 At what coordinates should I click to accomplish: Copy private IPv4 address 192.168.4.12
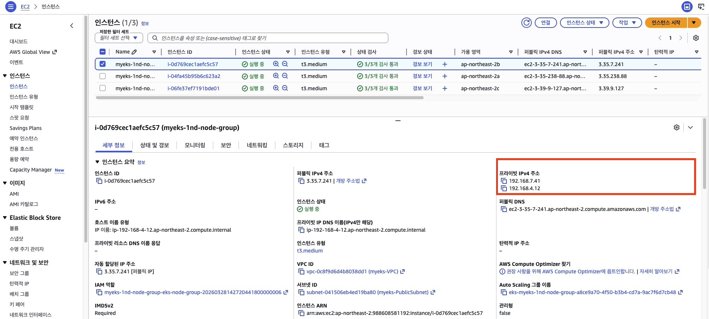tap(504, 188)
